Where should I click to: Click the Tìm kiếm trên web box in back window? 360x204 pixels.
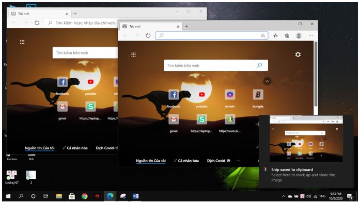(x=85, y=53)
